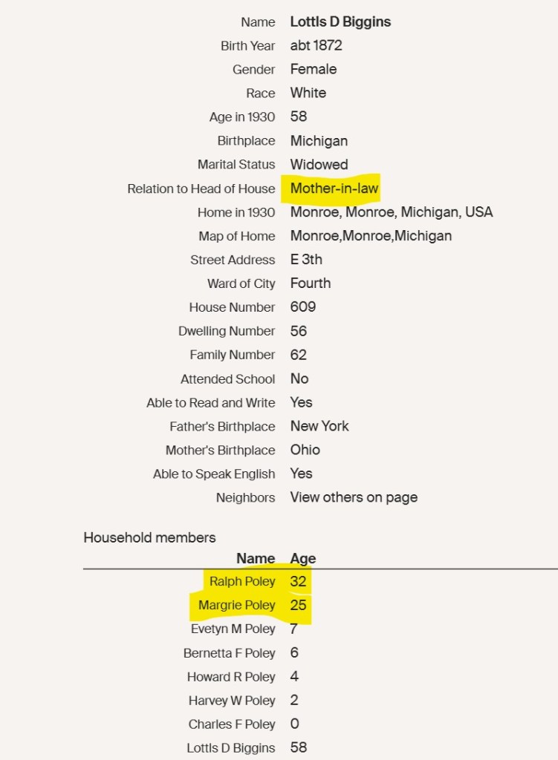
Task: Open Margrie Poley's household member record
Action: [237, 605]
